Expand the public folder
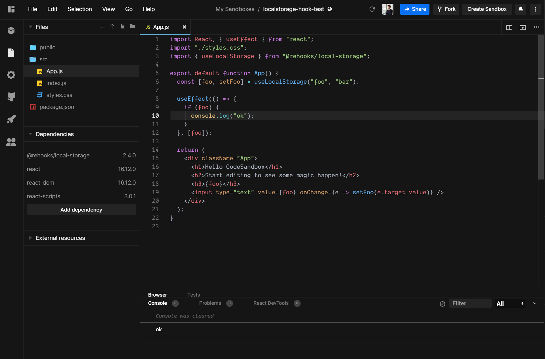The image size is (545, 359). [81, 47]
